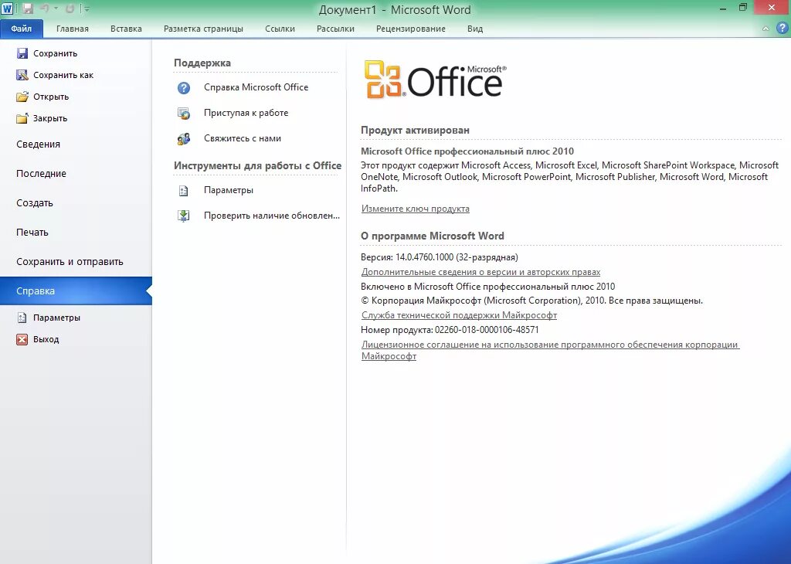The width and height of the screenshot is (791, 564).
Task: Click the Приступая к работе globe icon
Action: pyautogui.click(x=183, y=113)
